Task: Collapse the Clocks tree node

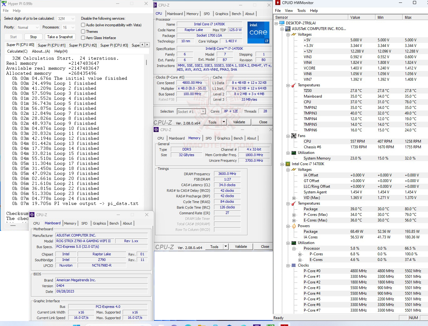Action: pyautogui.click(x=288, y=266)
